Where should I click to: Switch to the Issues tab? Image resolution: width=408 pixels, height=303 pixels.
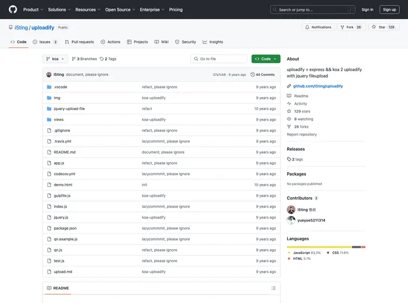pyautogui.click(x=45, y=42)
